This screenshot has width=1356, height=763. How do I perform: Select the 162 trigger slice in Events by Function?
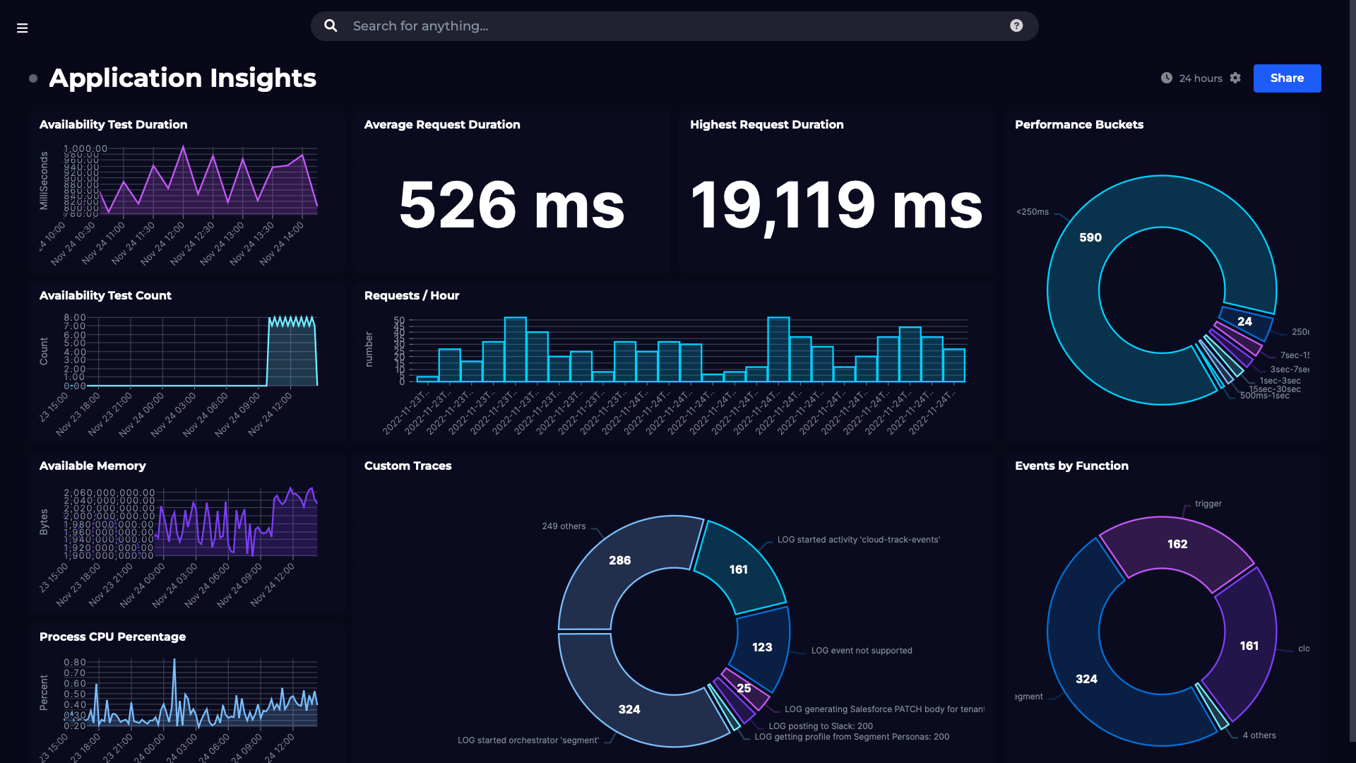click(1177, 545)
